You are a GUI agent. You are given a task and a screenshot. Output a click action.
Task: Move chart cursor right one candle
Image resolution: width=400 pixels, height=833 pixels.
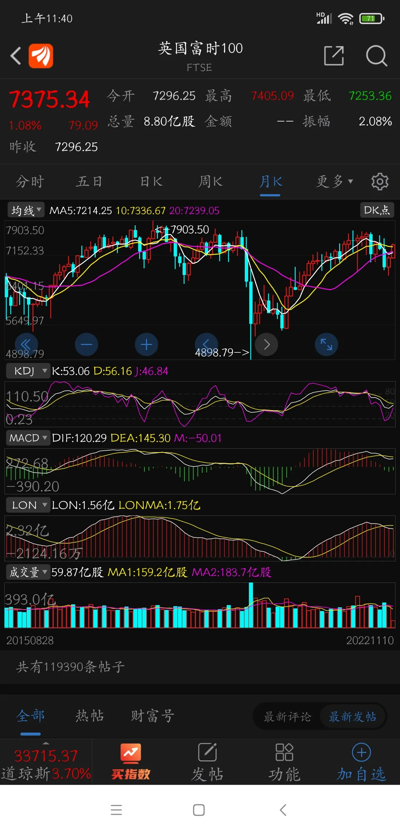[266, 344]
